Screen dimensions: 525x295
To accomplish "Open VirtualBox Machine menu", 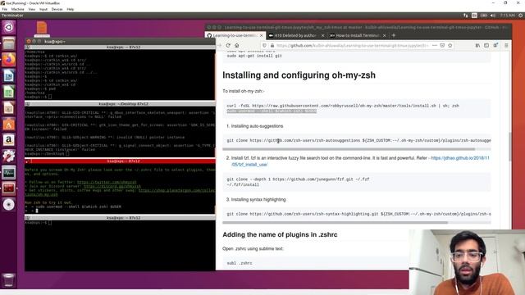I will (x=18, y=9).
